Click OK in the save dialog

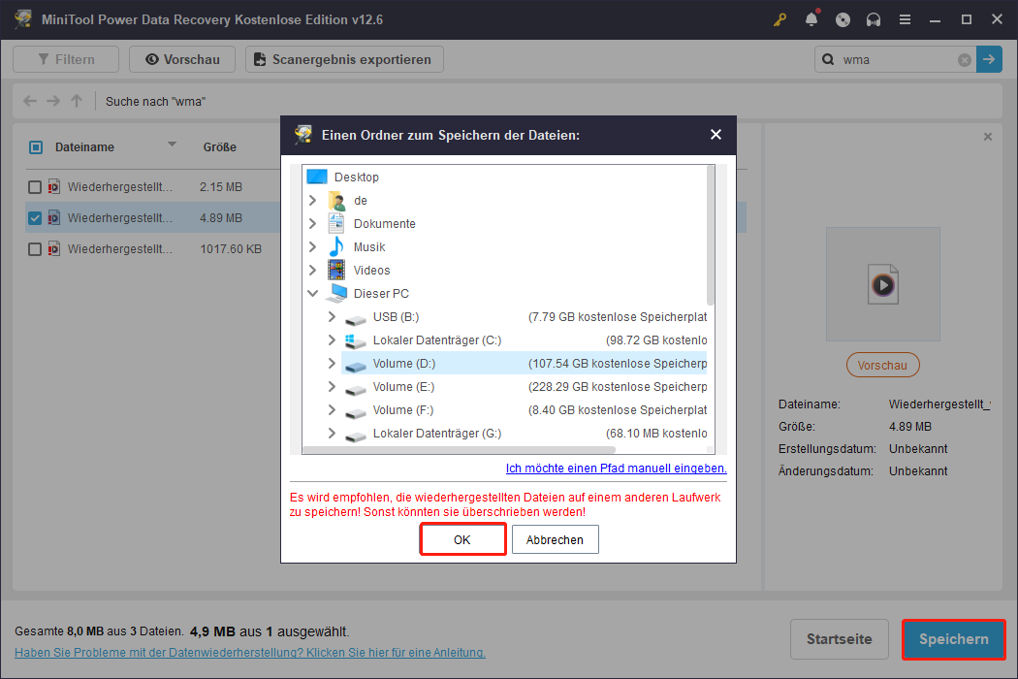coord(462,539)
